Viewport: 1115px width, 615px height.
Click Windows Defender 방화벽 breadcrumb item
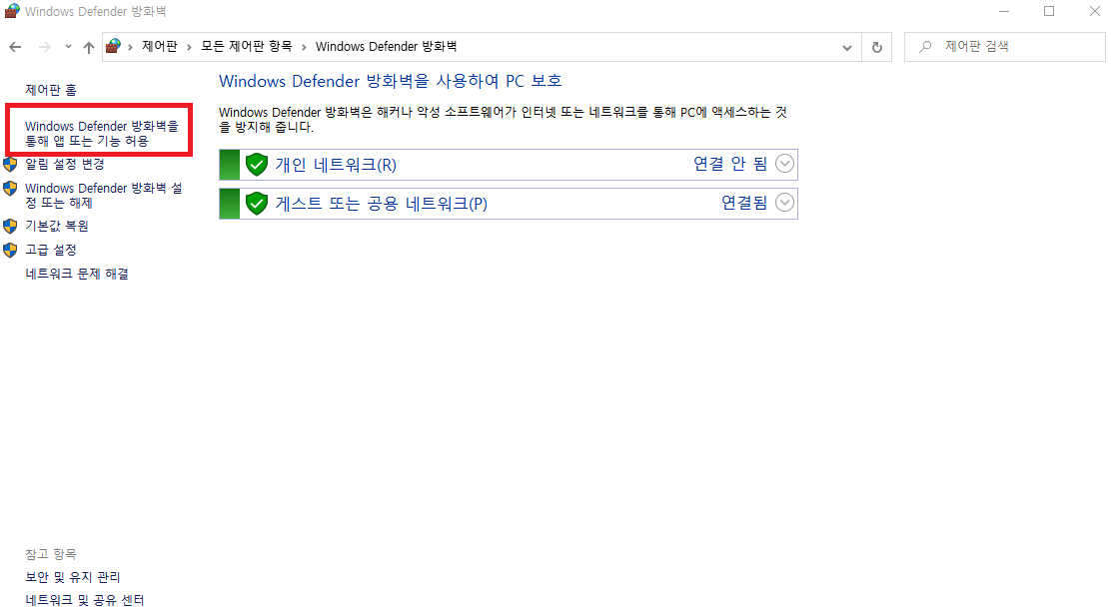tap(386, 46)
